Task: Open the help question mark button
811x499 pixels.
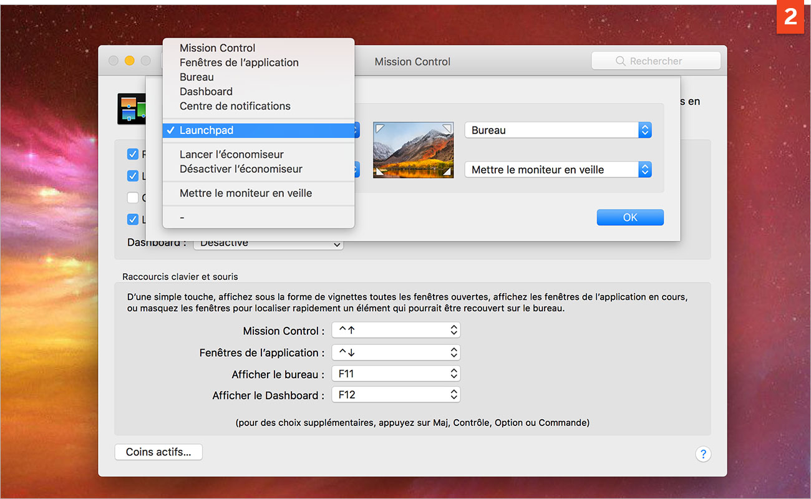Action: (703, 454)
